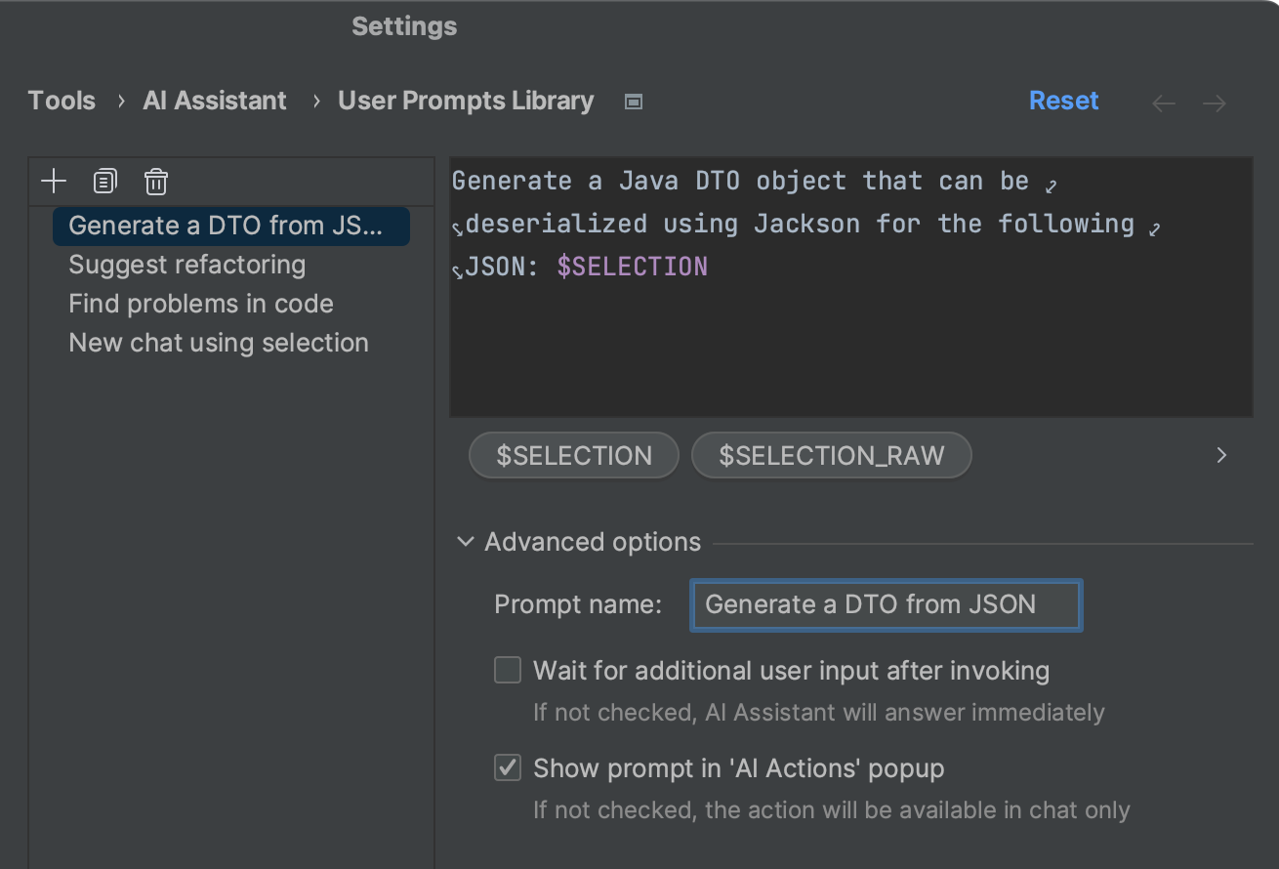Click inside the Prompt name field
1279x869 pixels.
tap(884, 604)
